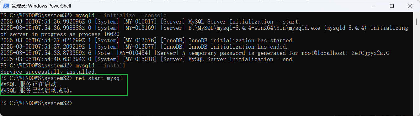420x116 pixels.
Task: Click the MySQL Server Initialization - start text
Action: tap(244, 22)
